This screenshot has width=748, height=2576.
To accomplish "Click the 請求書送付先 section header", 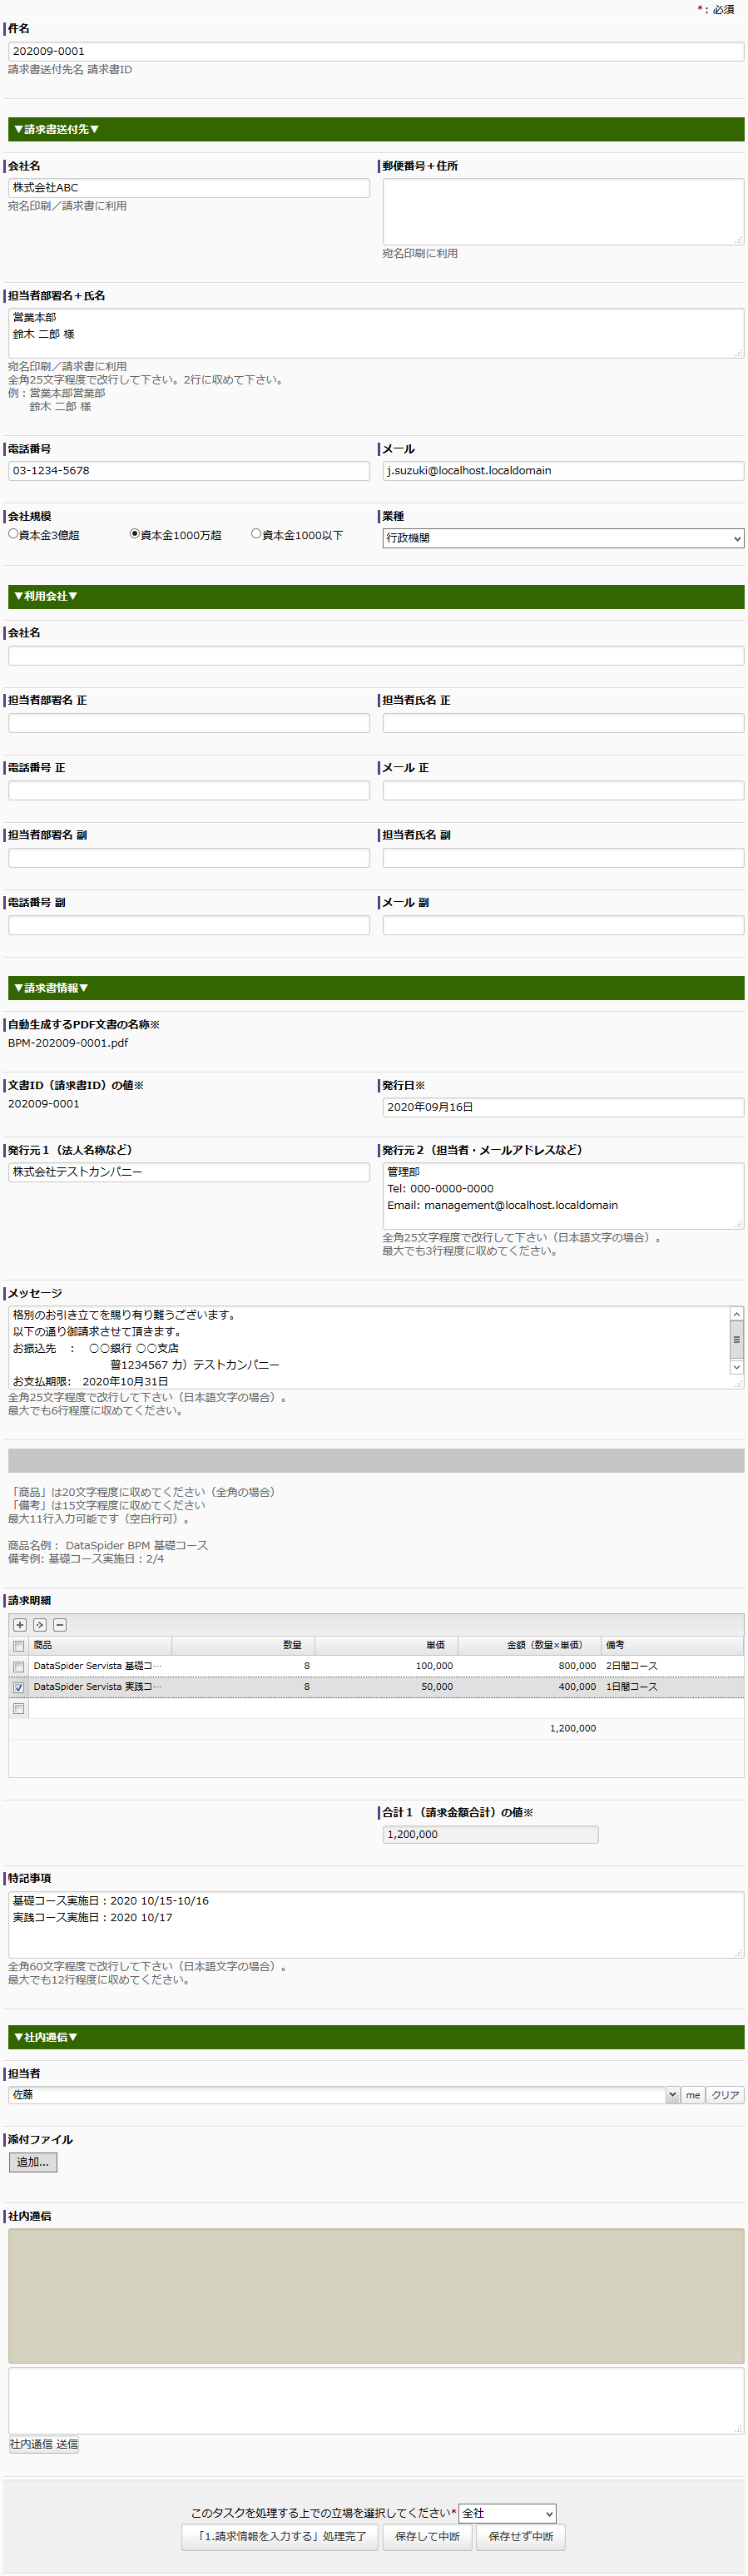I will 375,129.
